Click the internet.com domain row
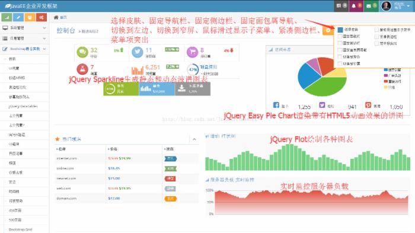 126,158
